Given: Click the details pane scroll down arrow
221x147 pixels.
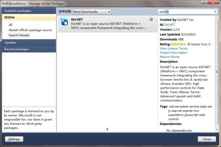Looking at the screenshot, I should tap(217, 129).
